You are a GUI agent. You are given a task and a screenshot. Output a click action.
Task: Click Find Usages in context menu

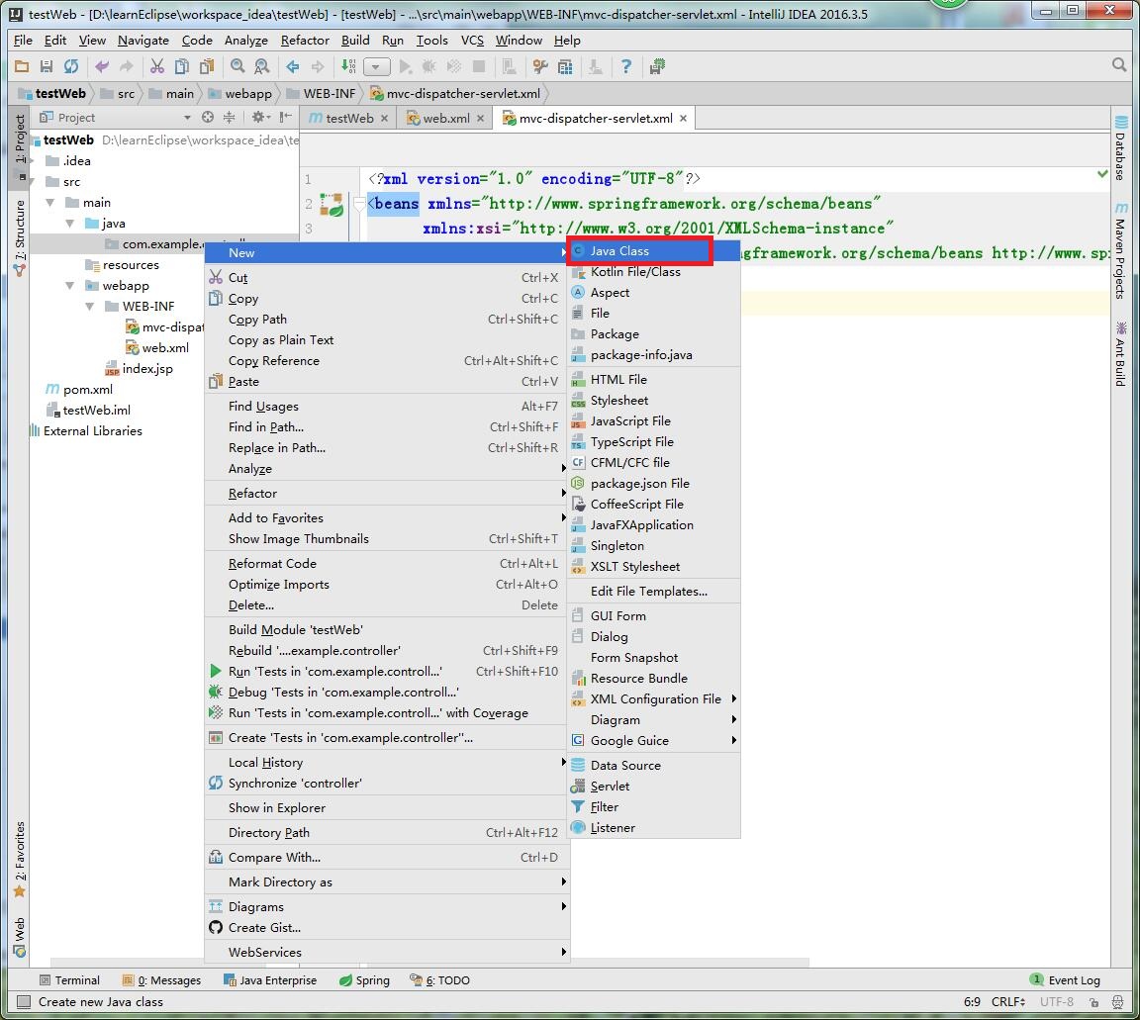click(386, 407)
